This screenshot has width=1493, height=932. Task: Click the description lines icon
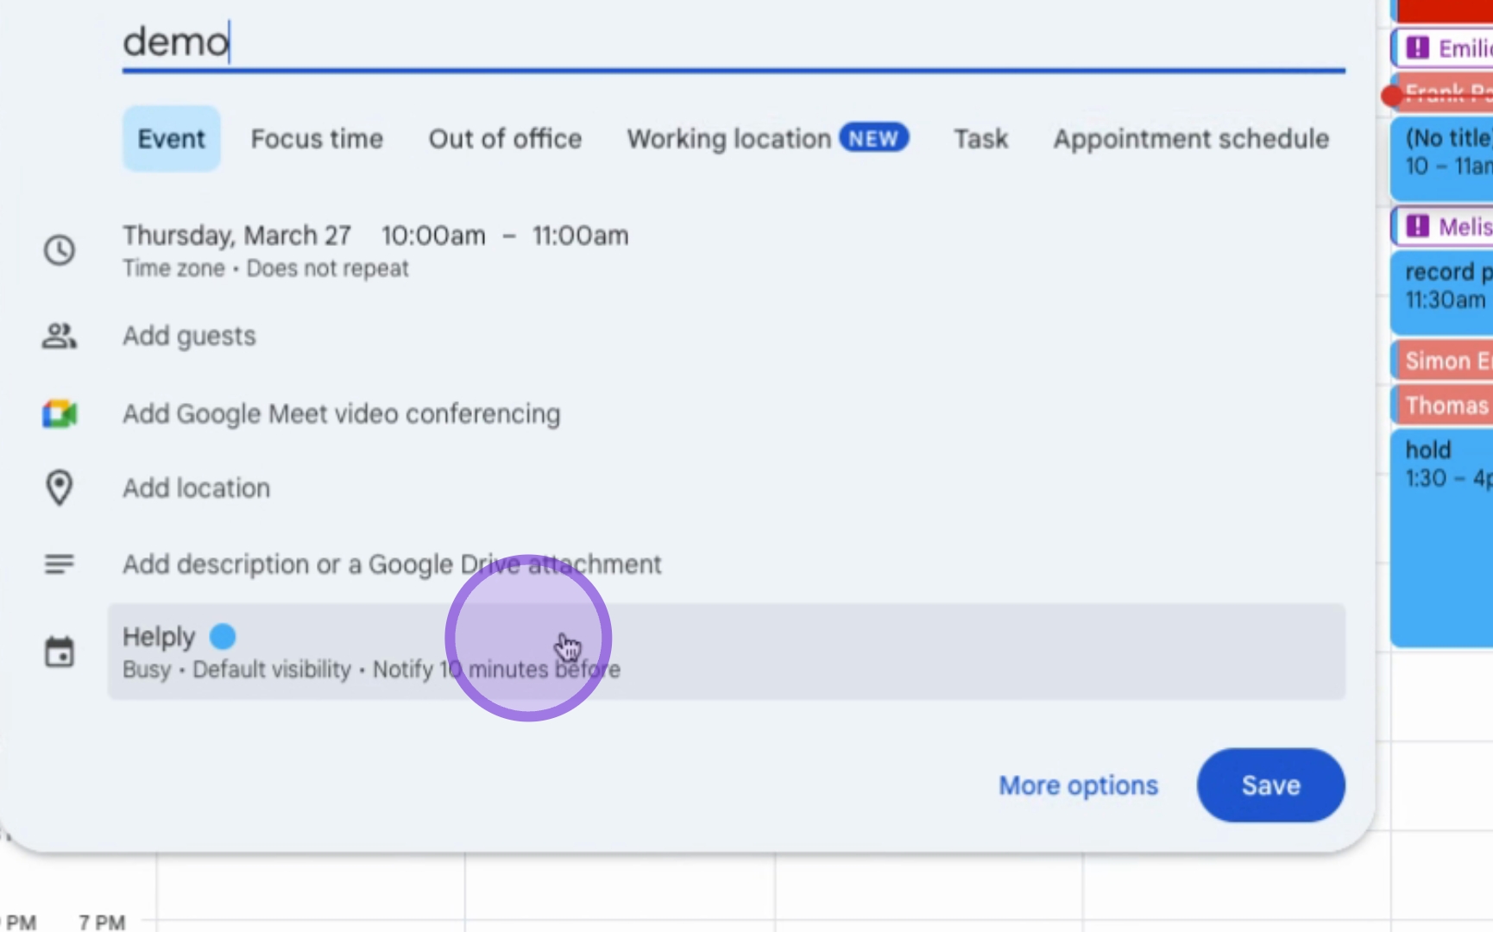60,564
